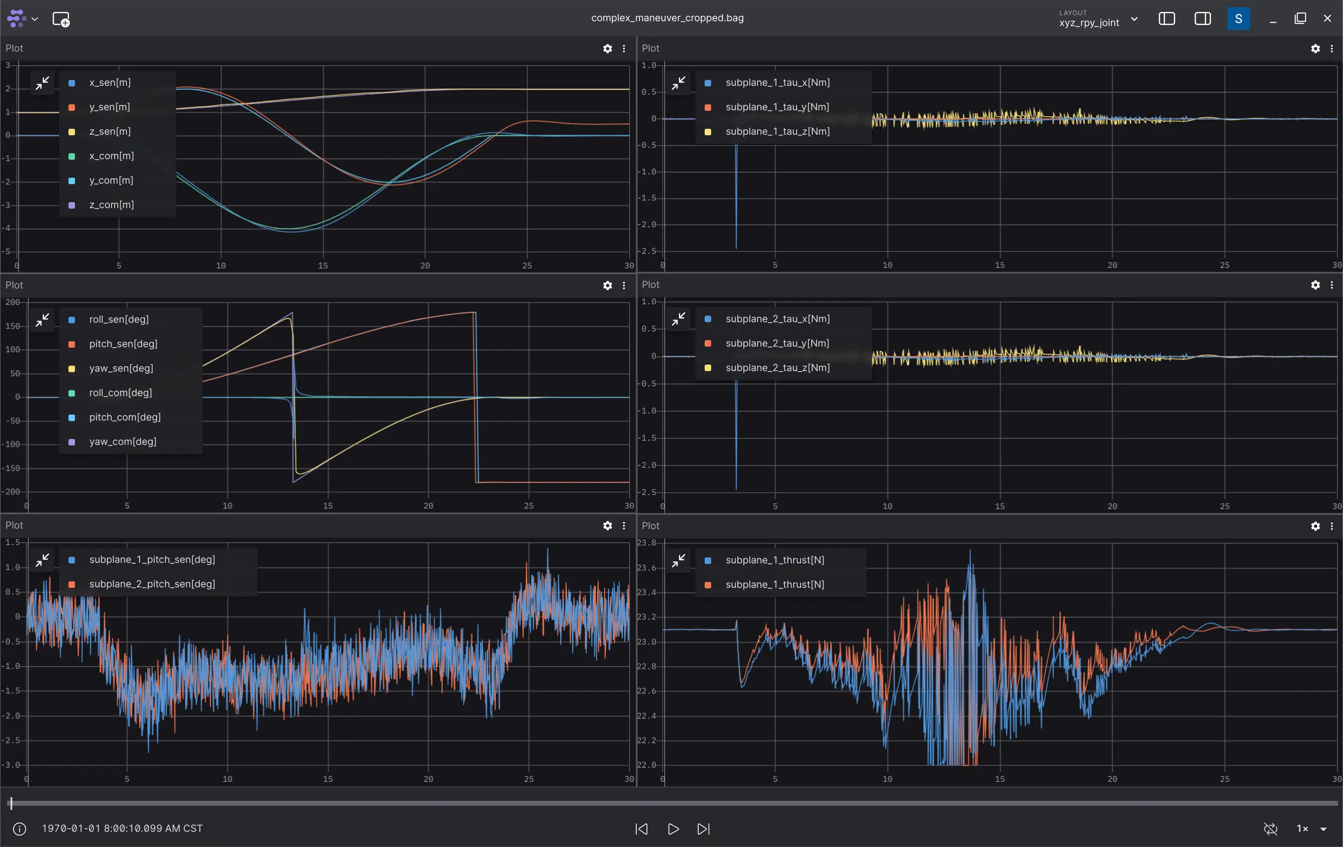Toggle the right sidebar icon
Screen dimensions: 1343x847
(x=1202, y=18)
